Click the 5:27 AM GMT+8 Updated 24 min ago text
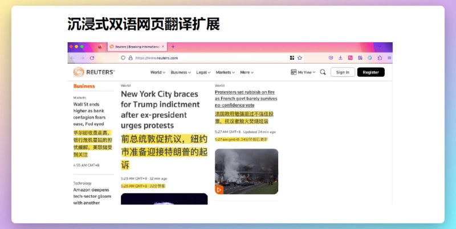Viewport: 456px width, 229px height. (x=245, y=132)
